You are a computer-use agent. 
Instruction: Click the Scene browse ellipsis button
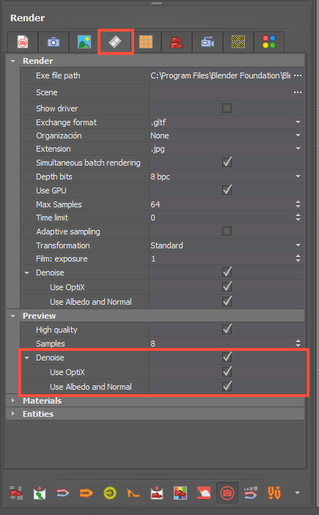298,92
